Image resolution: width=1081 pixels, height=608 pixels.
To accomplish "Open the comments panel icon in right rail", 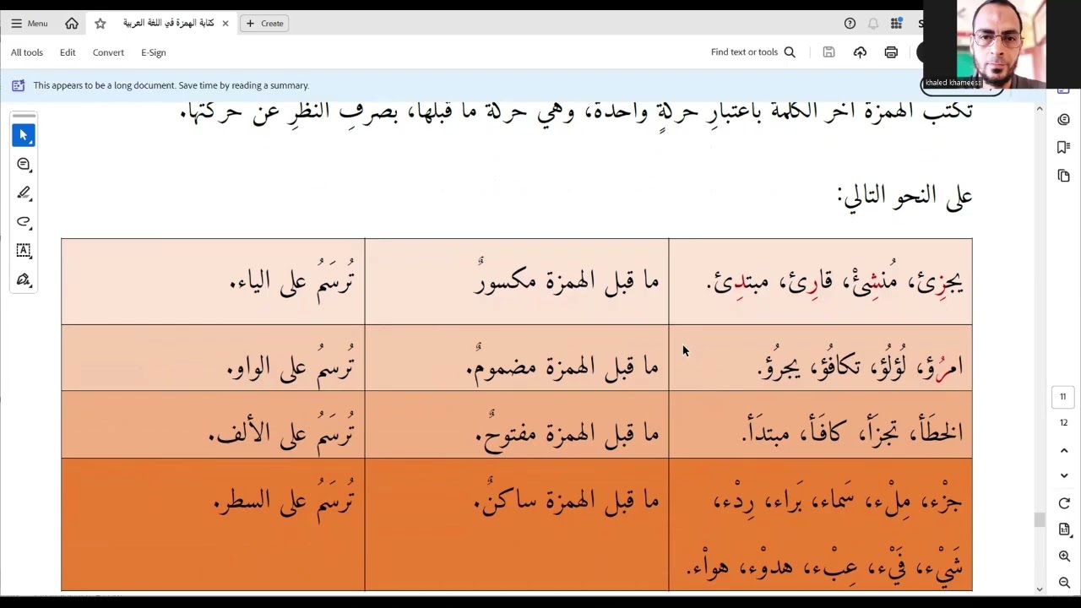I will [x=1064, y=119].
